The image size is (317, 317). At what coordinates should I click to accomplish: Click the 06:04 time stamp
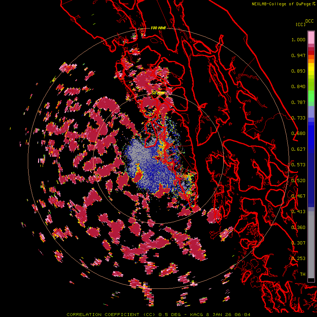tap(242, 315)
